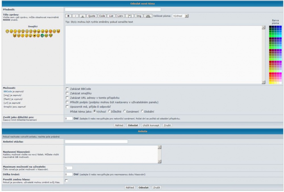Insert the wide-eyed shocked smiley

(27, 31)
